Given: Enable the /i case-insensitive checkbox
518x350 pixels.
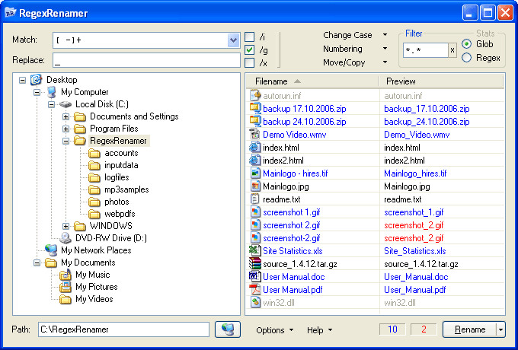Looking at the screenshot, I should pos(249,37).
